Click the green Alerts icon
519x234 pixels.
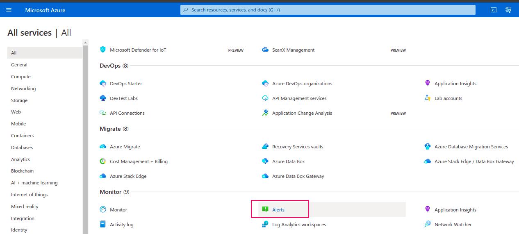(x=265, y=209)
